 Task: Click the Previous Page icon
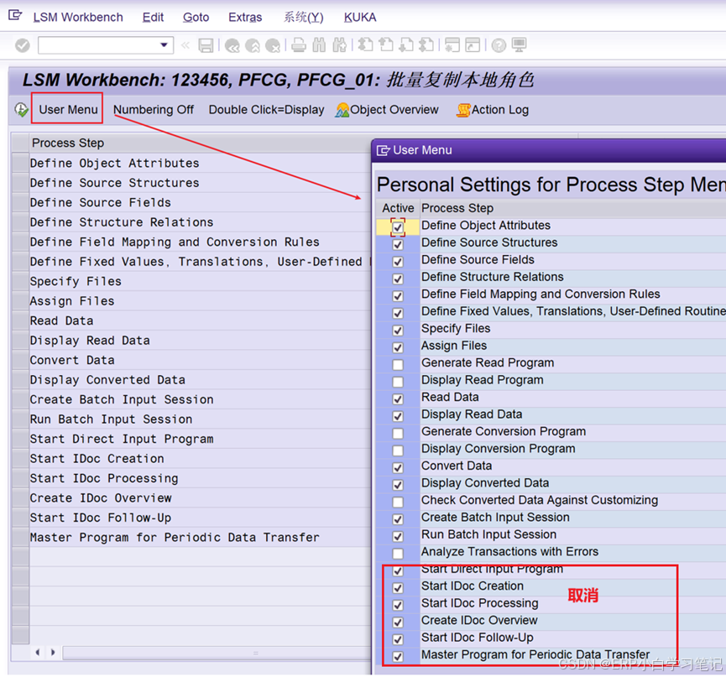386,45
